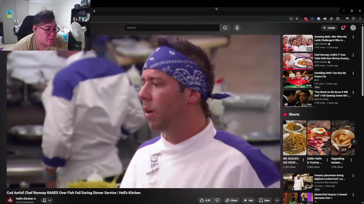Open 'Industry placement during Diplôme' video
The height and width of the screenshot is (204, 364).
(x=298, y=182)
